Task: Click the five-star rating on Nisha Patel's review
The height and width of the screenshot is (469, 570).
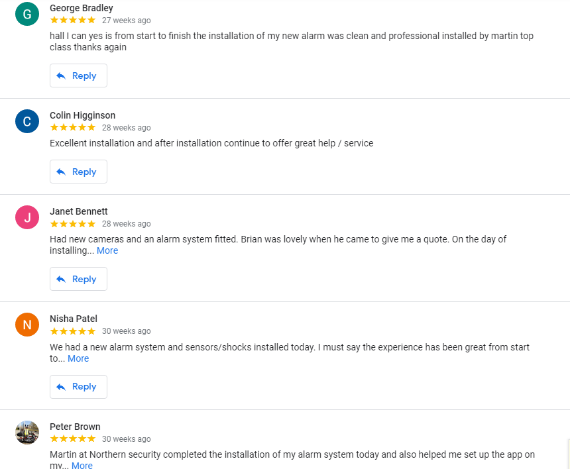Action: pyautogui.click(x=73, y=331)
